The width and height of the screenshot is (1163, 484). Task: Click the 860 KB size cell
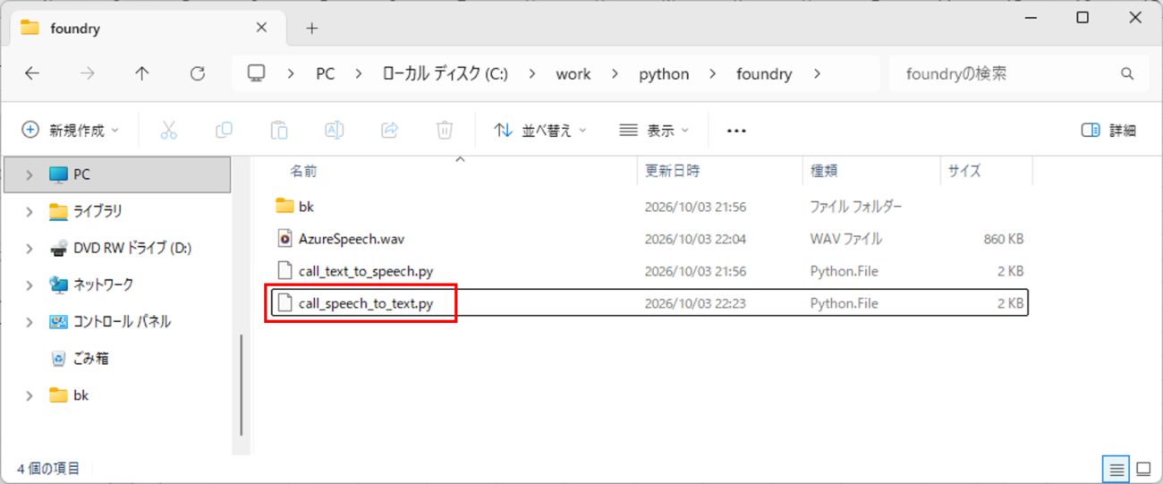(x=1002, y=239)
